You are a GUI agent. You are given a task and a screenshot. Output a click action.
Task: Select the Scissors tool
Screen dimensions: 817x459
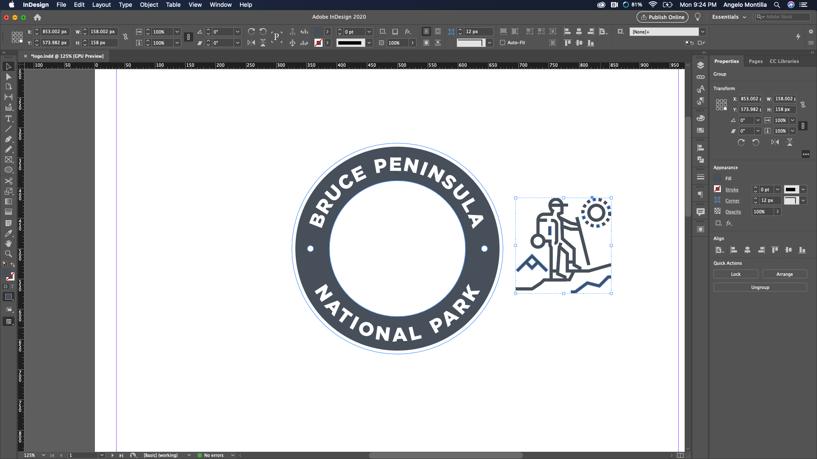[8, 181]
